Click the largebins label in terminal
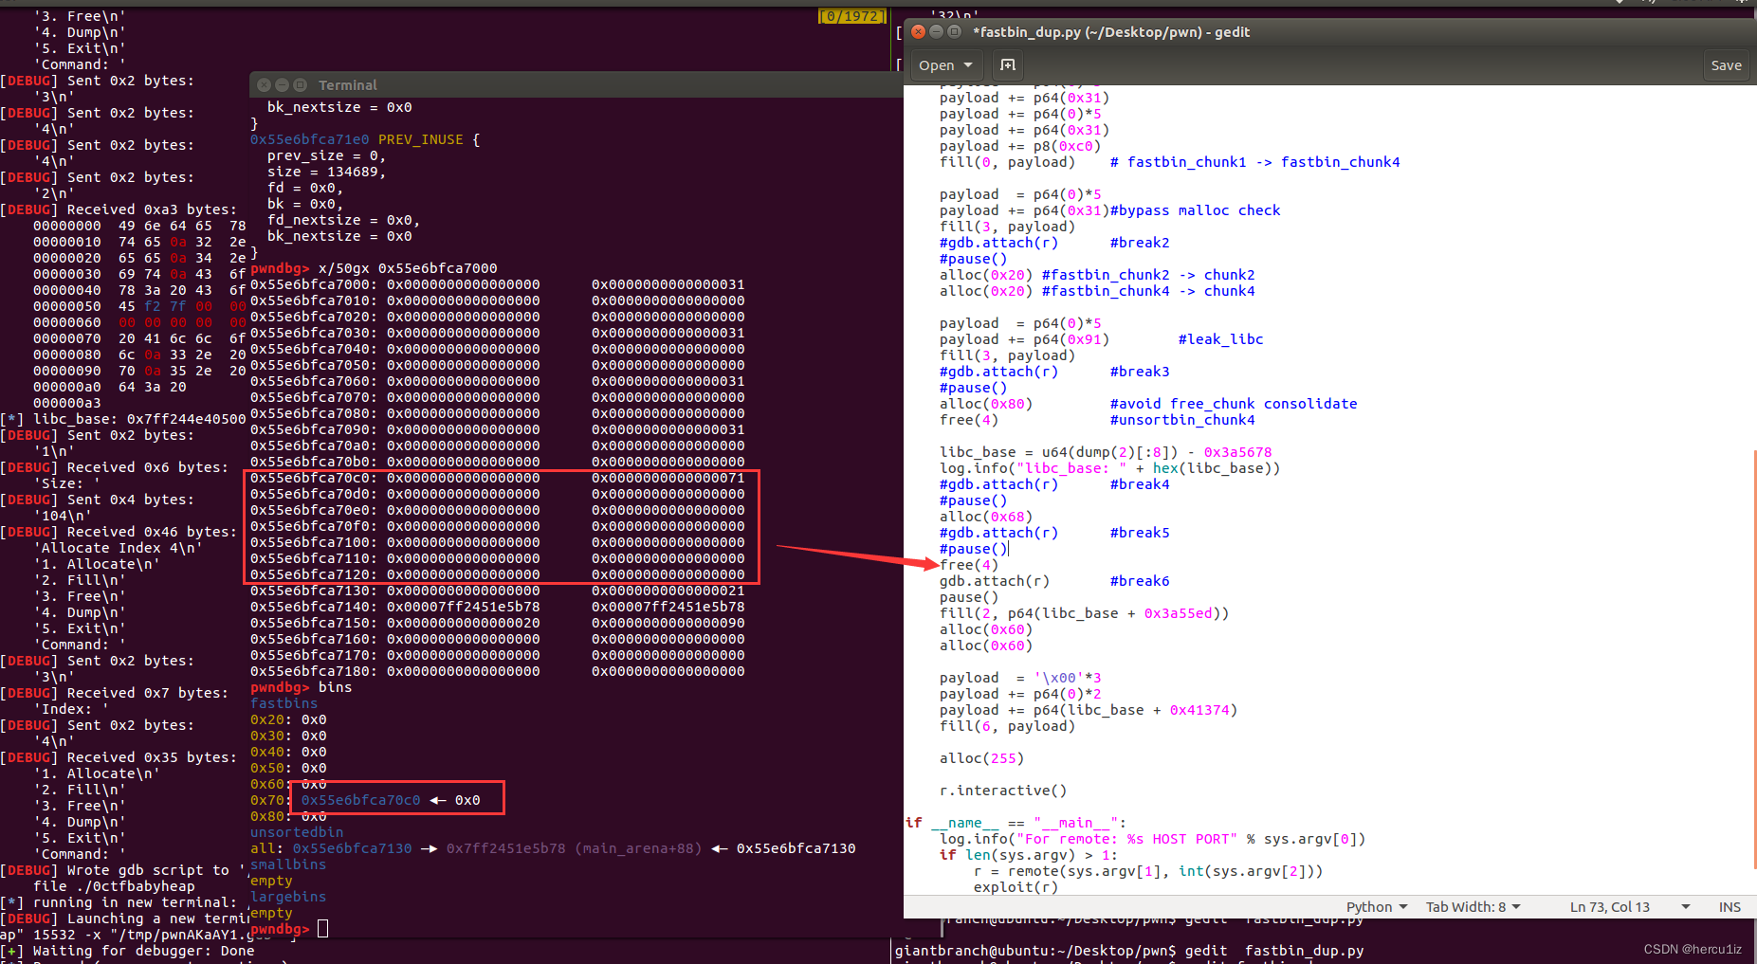Screen dimensions: 1757x964 [288, 897]
